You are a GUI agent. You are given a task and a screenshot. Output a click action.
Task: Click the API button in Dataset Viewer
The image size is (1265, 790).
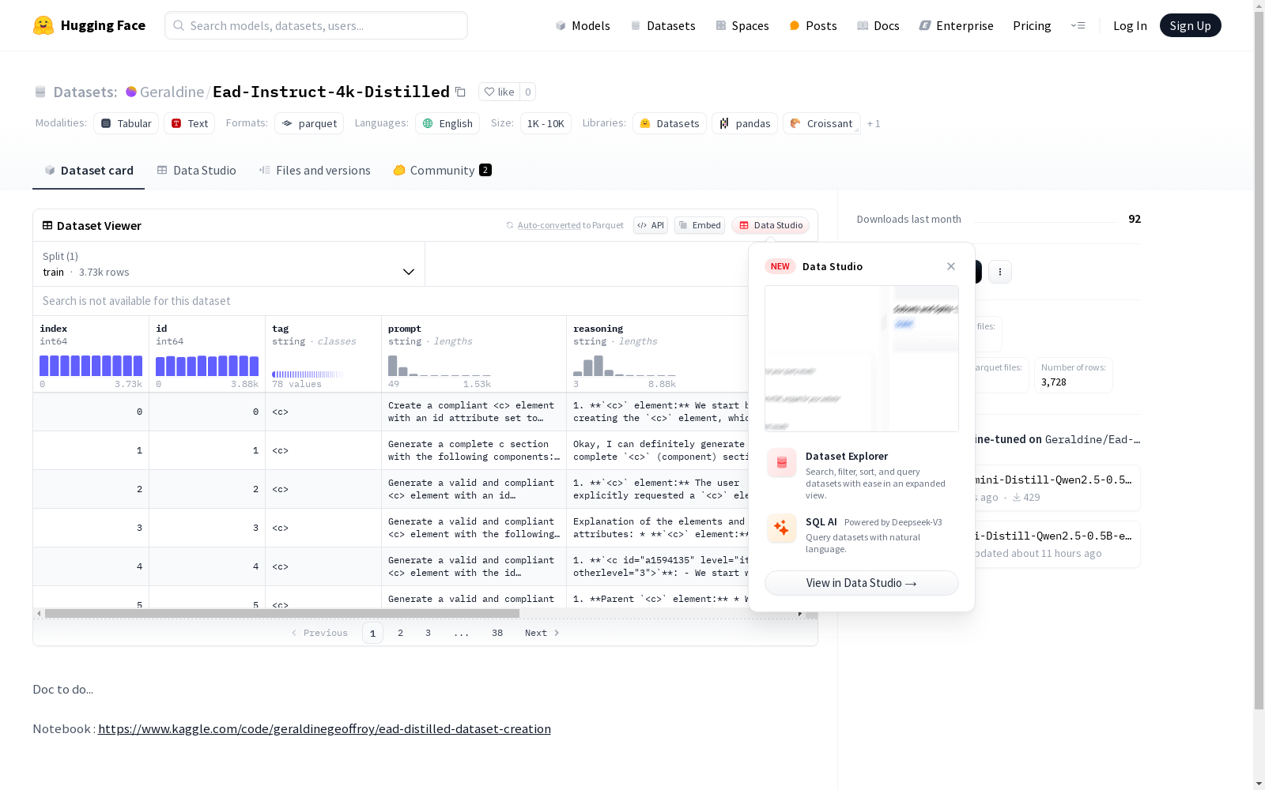tap(651, 225)
